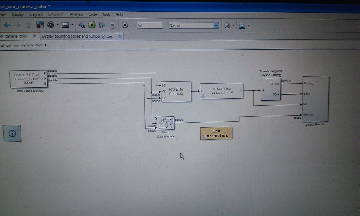Viewport: 360px width, 216px height.
Task: Stop the simulation
Action: click(x=112, y=25)
